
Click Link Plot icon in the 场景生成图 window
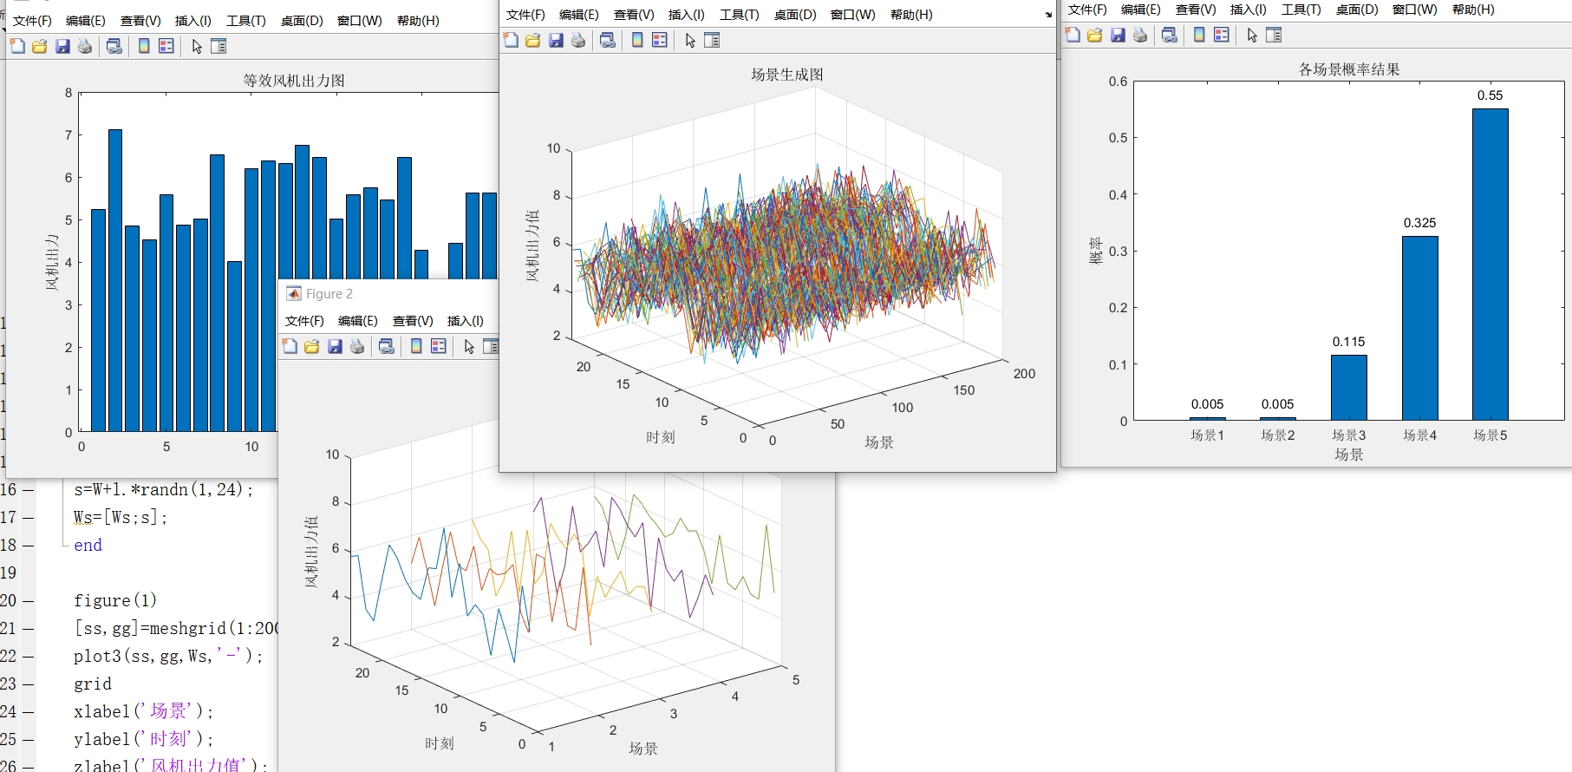coord(608,40)
